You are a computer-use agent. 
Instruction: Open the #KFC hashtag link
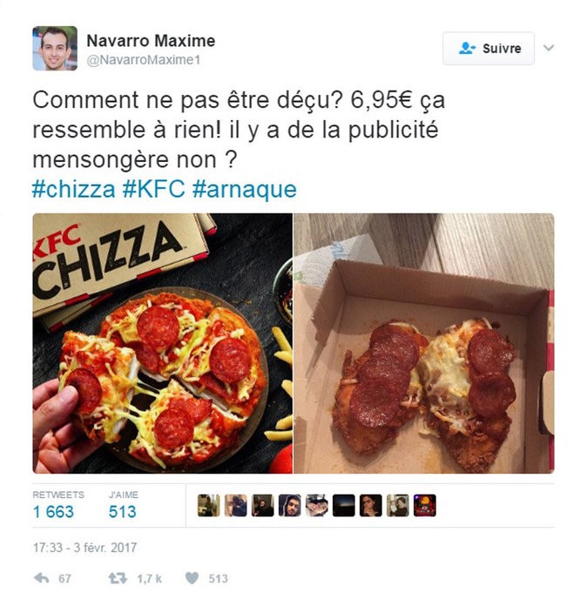pos(154,189)
